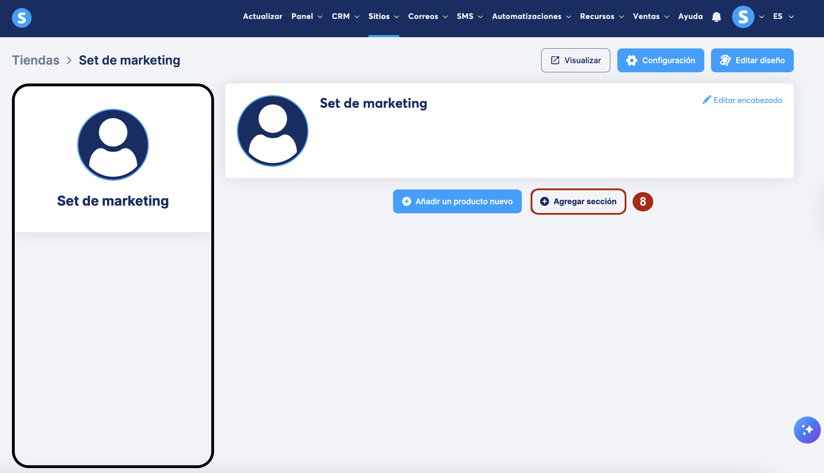Click the user account avatar in navbar
824x473 pixels.
click(x=743, y=17)
